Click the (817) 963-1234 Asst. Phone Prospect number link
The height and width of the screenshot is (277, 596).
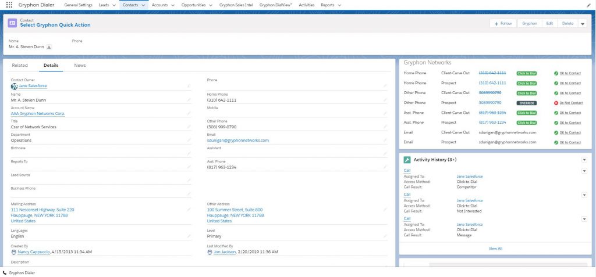pos(492,123)
